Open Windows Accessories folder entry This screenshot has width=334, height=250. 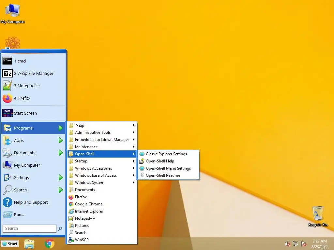coord(102,168)
